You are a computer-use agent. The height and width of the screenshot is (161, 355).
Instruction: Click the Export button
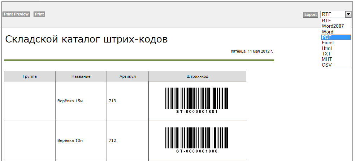[x=310, y=15]
